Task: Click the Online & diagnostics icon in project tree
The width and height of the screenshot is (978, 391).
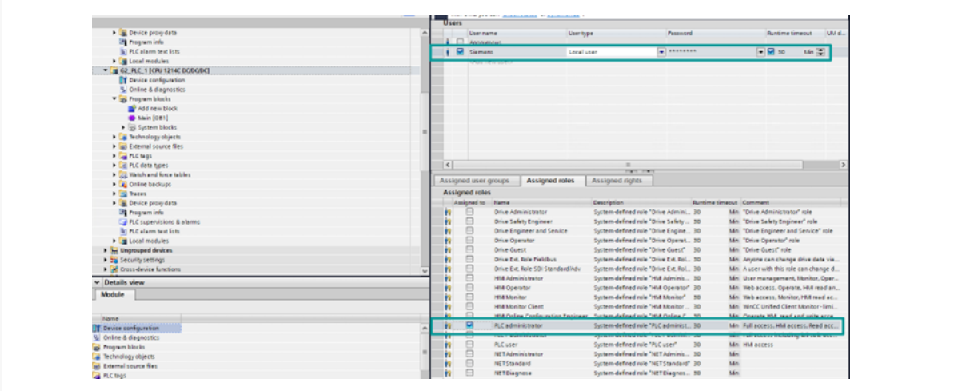Action: coord(122,90)
